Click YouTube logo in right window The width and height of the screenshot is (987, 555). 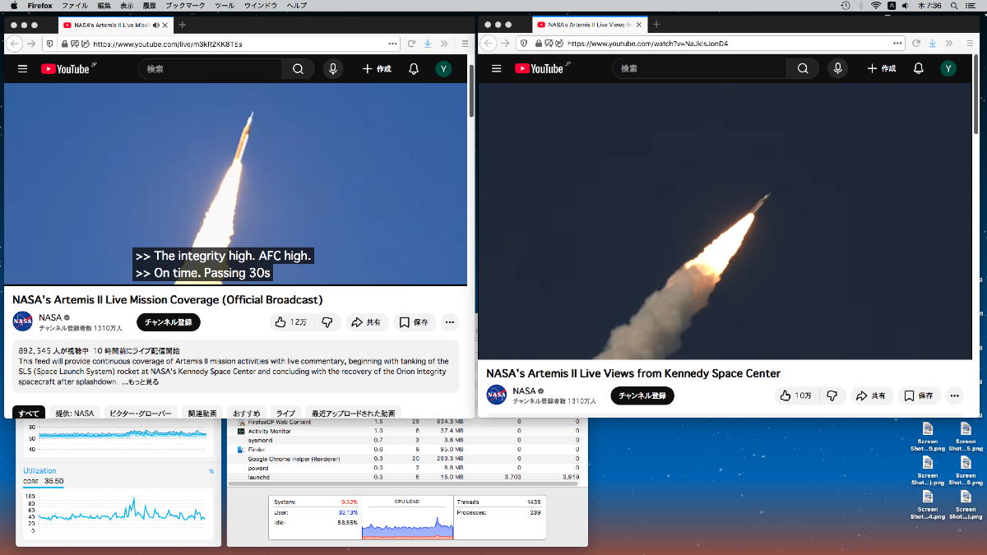pos(540,69)
